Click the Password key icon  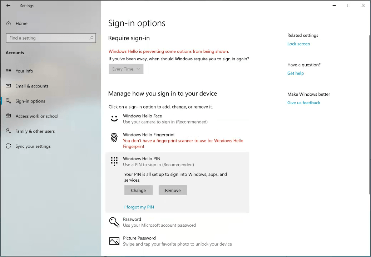(114, 222)
